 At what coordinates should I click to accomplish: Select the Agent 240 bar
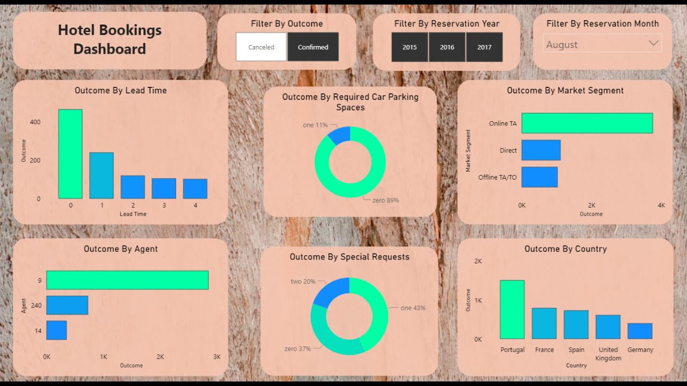click(67, 305)
